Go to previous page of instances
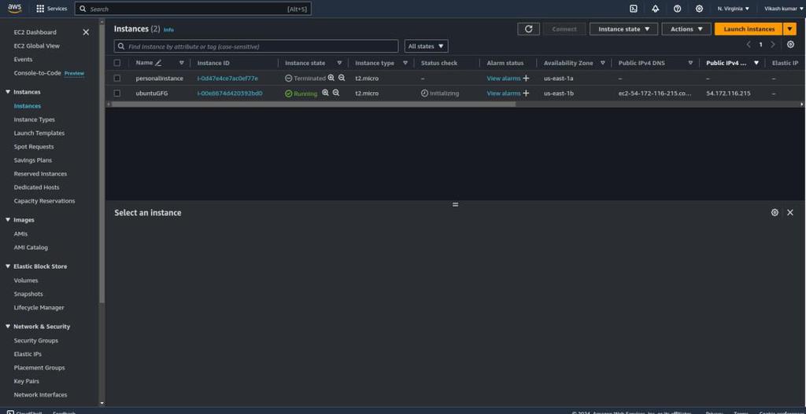This screenshot has height=414, width=806. (749, 45)
